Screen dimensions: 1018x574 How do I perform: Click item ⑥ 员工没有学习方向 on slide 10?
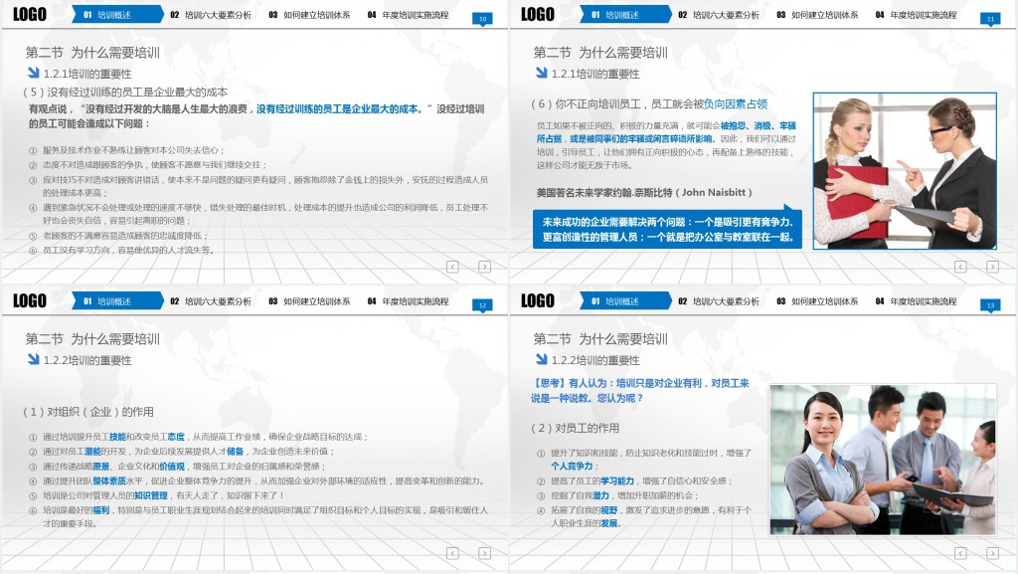121,250
